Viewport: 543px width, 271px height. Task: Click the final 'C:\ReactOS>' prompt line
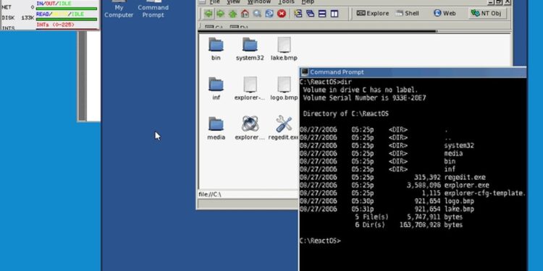click(320, 241)
